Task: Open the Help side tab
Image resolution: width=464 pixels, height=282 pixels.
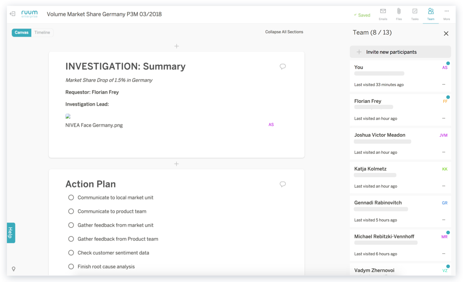Action: [11, 233]
